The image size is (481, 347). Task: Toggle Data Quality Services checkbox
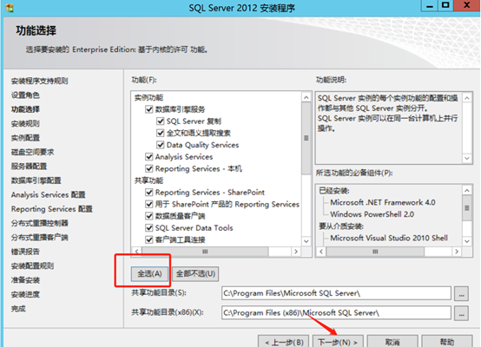pyautogui.click(x=160, y=145)
